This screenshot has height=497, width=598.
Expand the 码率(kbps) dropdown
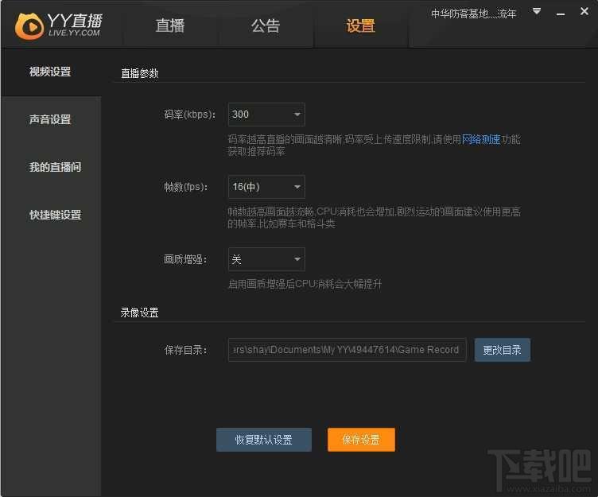point(266,115)
